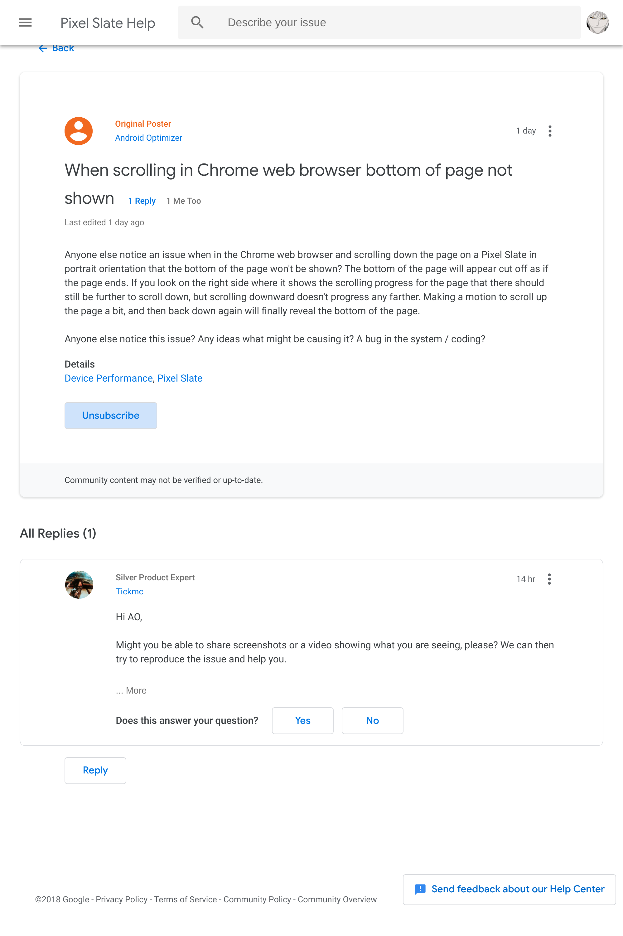Click the Describe your issue search field
The height and width of the screenshot is (936, 623).
tap(358, 22)
